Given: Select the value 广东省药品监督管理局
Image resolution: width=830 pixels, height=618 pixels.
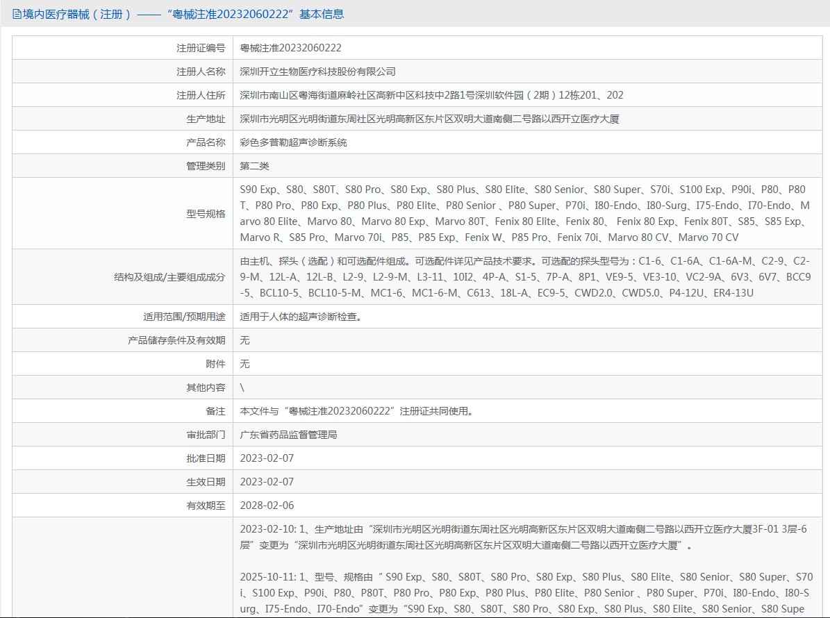Looking at the screenshot, I should (288, 435).
